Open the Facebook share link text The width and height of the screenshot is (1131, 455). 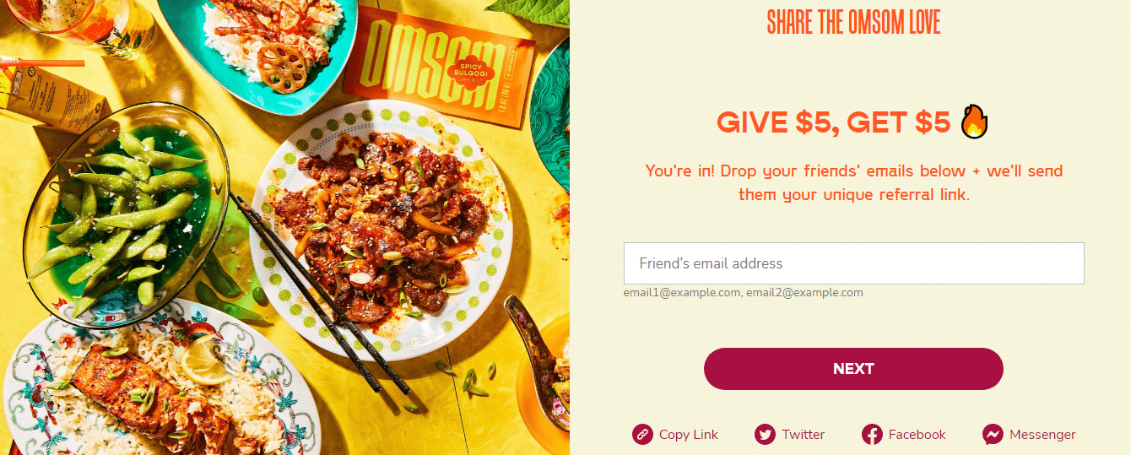(x=917, y=435)
